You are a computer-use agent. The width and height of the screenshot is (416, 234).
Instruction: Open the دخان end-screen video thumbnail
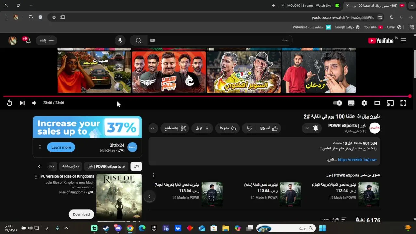click(318, 72)
